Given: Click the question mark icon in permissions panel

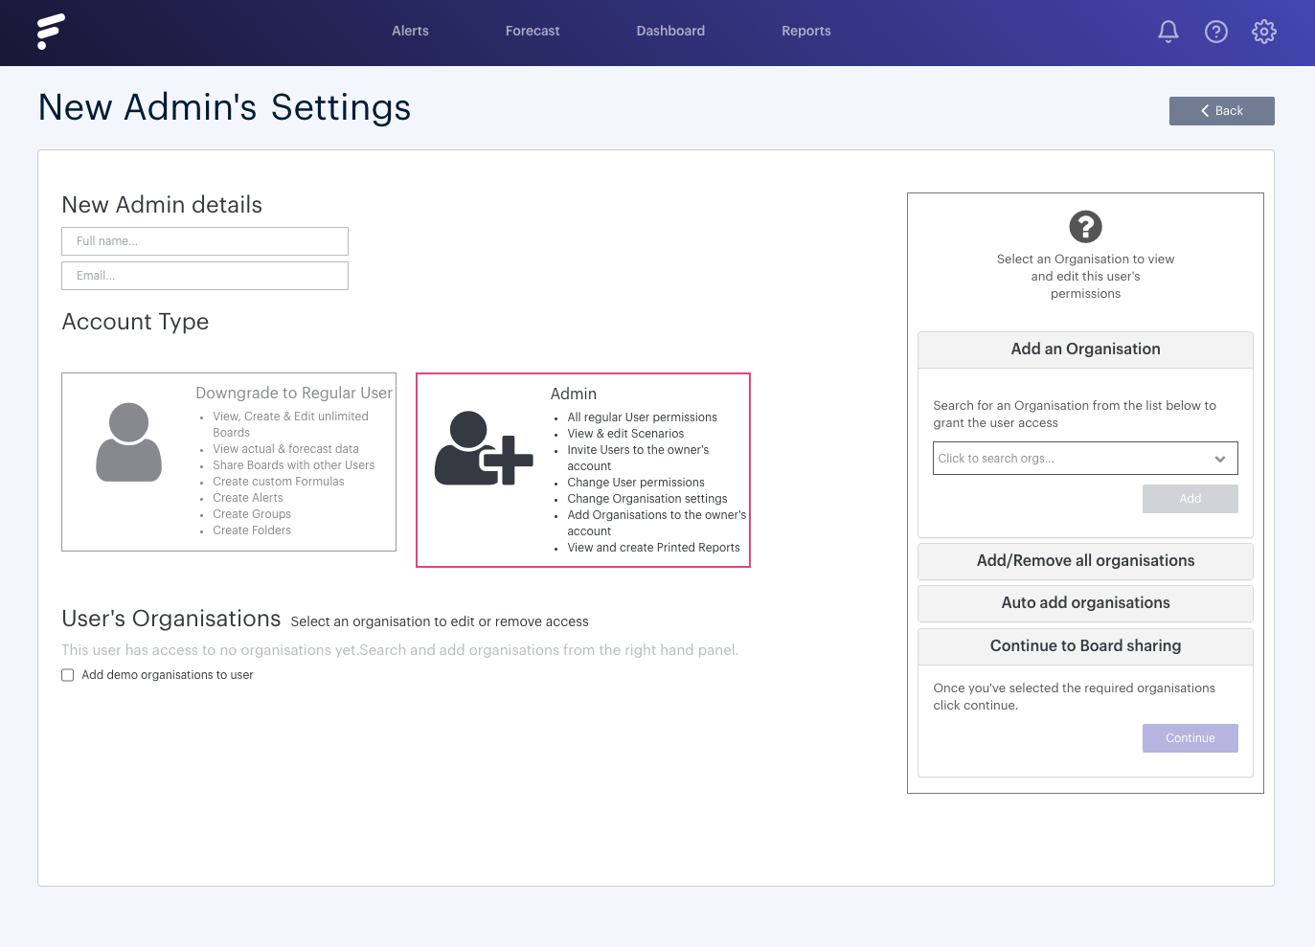Looking at the screenshot, I should (x=1085, y=227).
